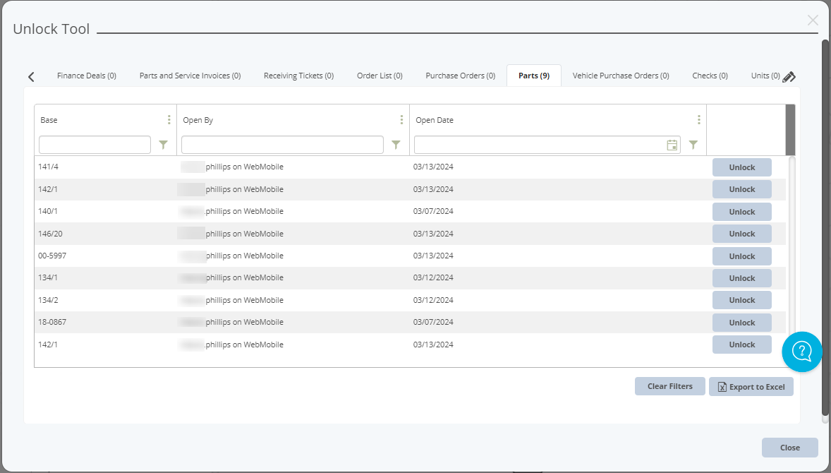The width and height of the screenshot is (831, 473).
Task: Select the 134/1 base cell
Action: [x=48, y=277]
